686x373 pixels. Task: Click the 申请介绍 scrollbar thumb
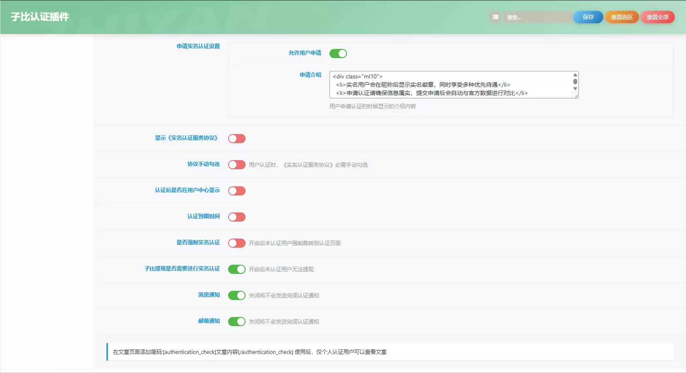coord(575,81)
